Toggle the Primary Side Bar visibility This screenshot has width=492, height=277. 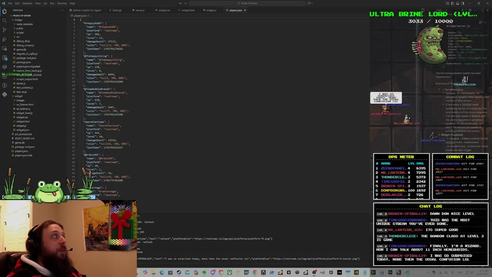coord(452,3)
